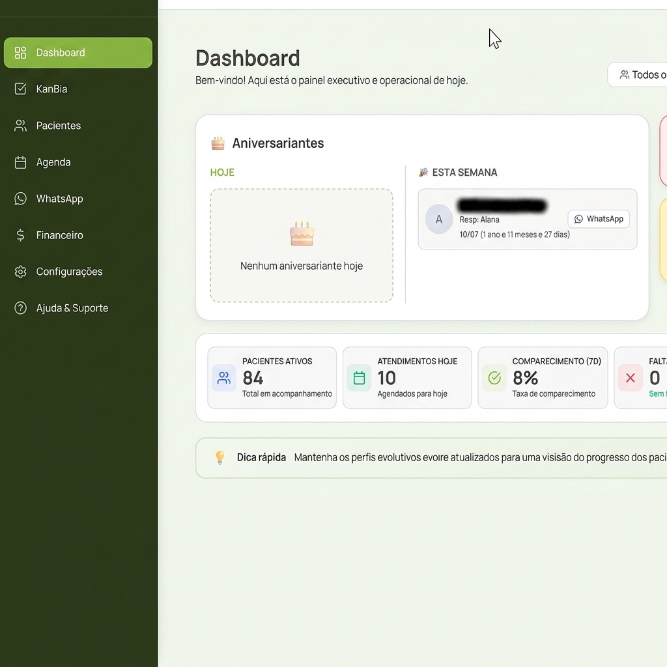The width and height of the screenshot is (667, 667).
Task: Open Configurações settings page
Action: pyautogui.click(x=78, y=272)
